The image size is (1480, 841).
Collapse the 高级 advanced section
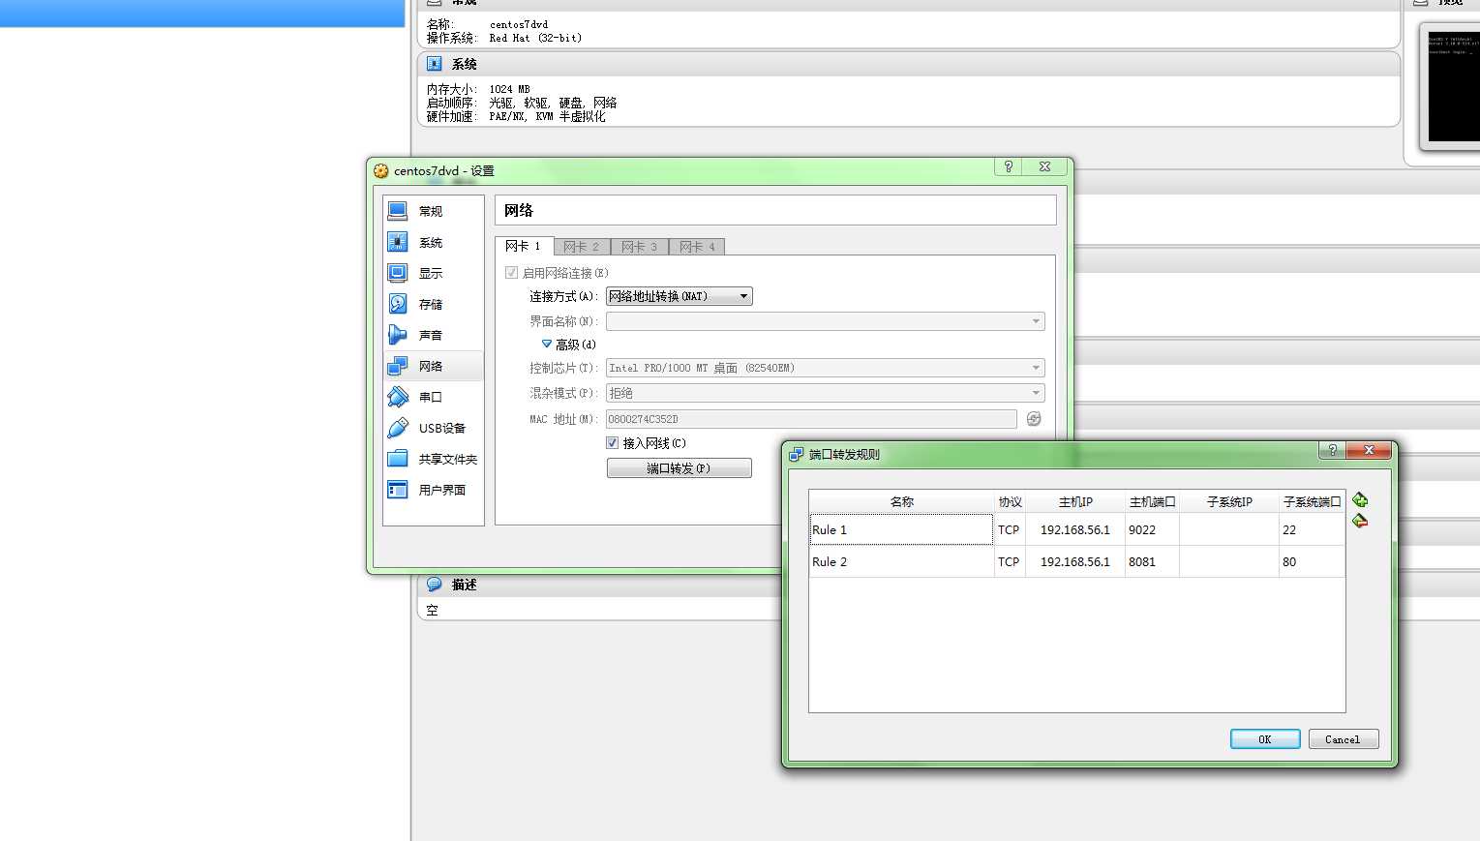pyautogui.click(x=547, y=345)
